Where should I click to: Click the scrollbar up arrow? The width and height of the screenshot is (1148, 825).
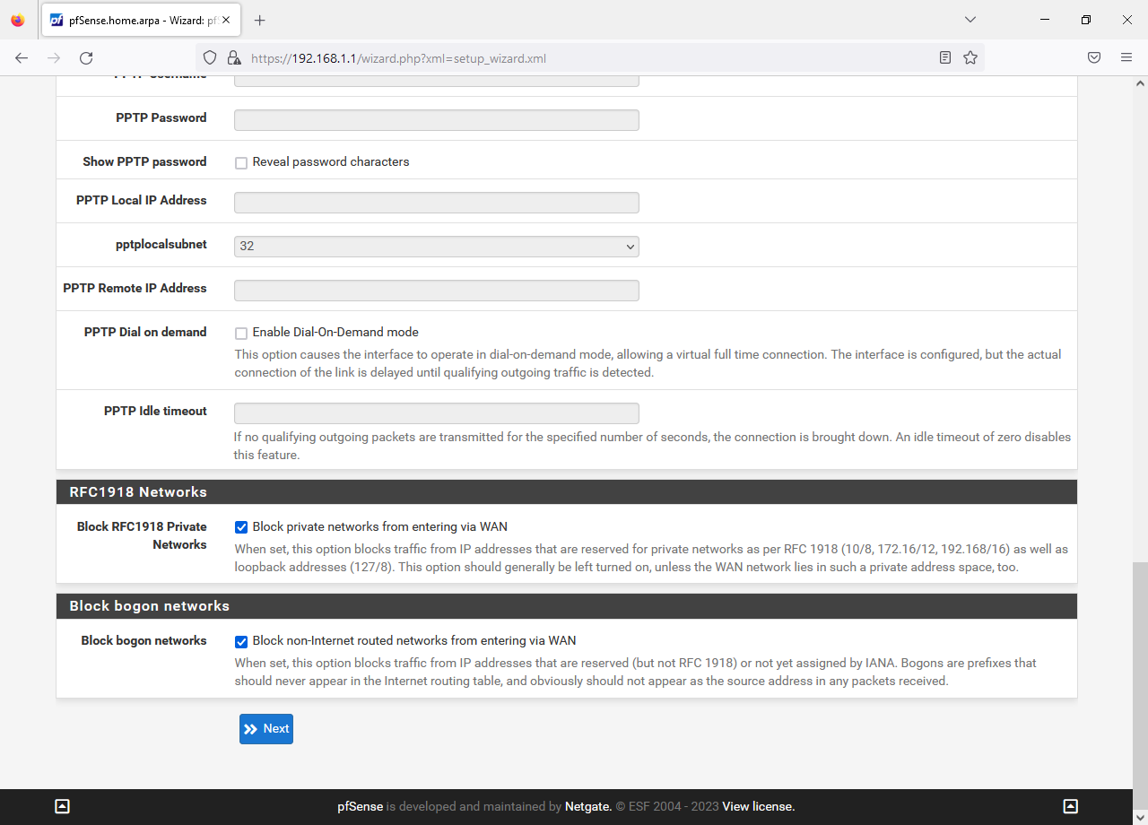(1140, 82)
